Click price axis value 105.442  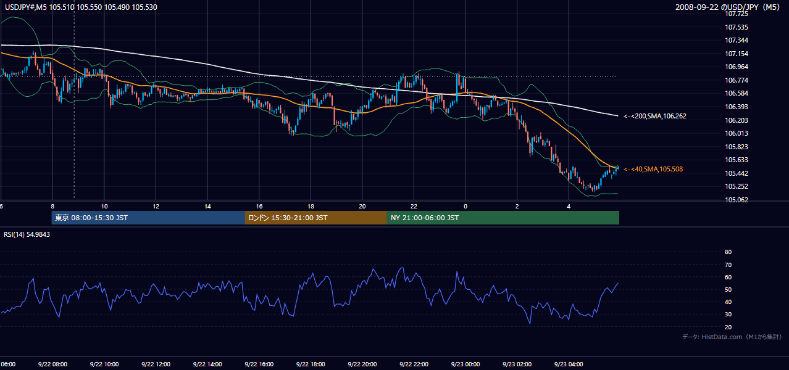pyautogui.click(x=737, y=173)
